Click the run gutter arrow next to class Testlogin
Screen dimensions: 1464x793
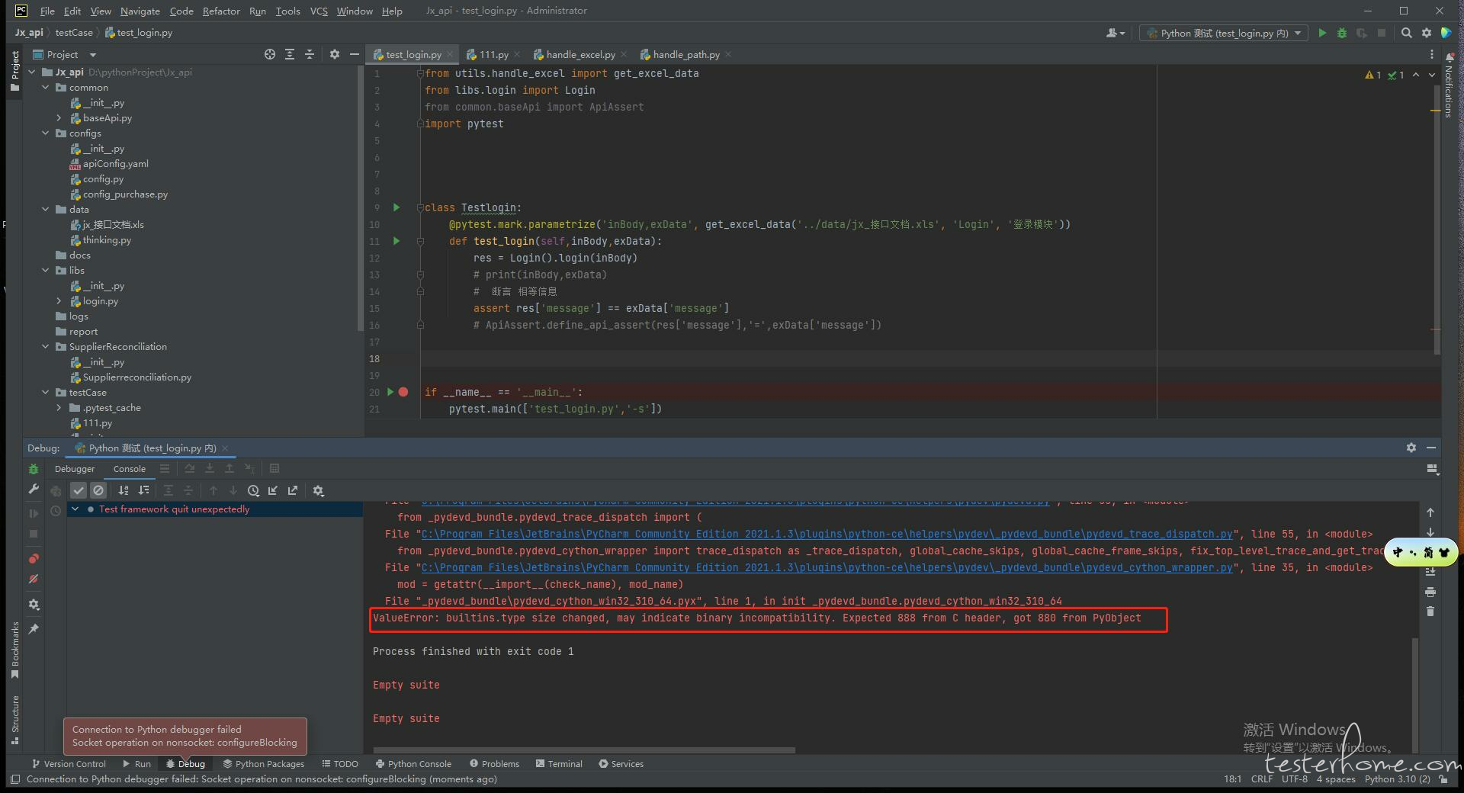[396, 207]
